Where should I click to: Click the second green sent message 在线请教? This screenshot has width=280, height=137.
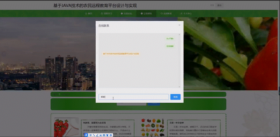click(170, 46)
